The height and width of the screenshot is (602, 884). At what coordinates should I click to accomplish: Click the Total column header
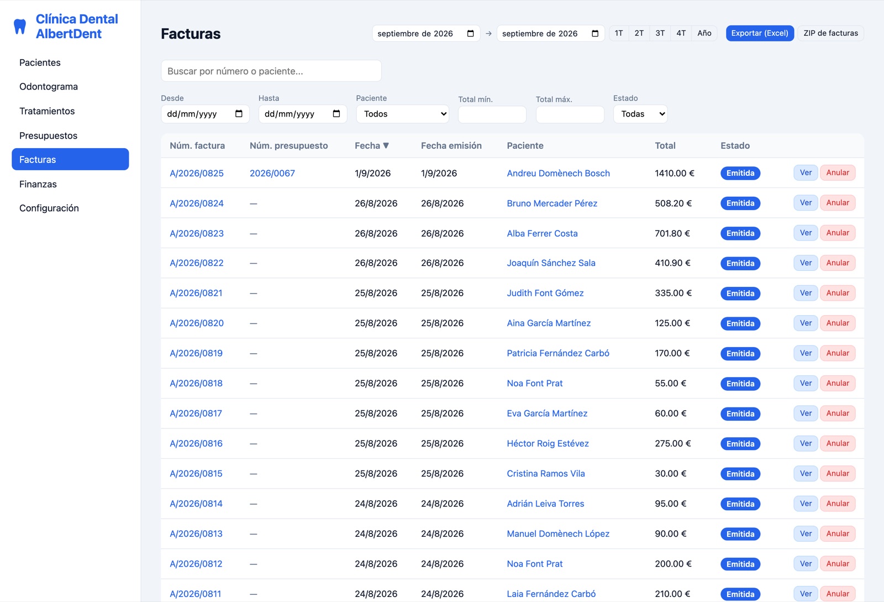tap(665, 146)
